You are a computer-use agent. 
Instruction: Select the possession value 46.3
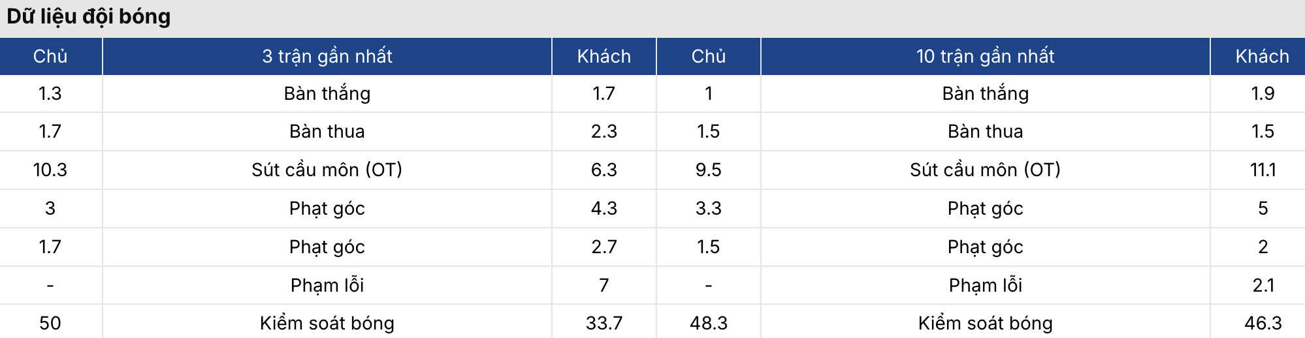click(x=1262, y=323)
